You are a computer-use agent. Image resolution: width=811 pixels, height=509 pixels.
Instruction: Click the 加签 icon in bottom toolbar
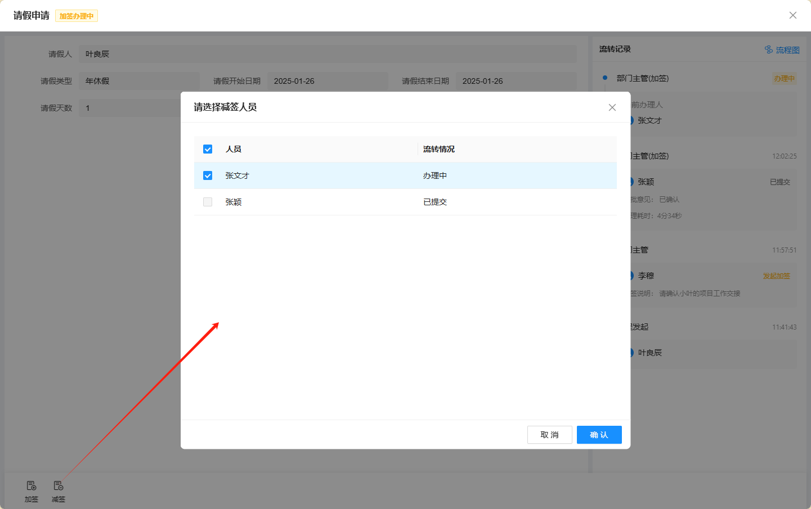32,486
